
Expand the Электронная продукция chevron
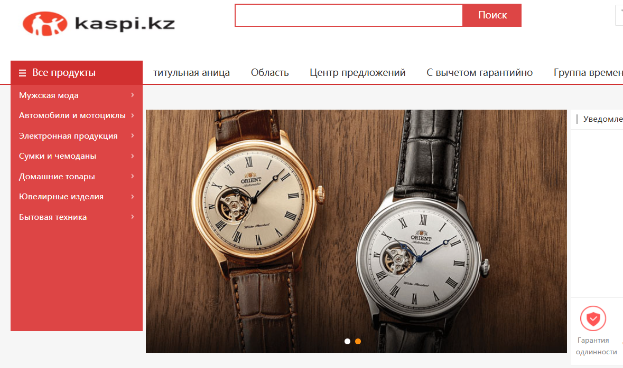pyautogui.click(x=133, y=135)
